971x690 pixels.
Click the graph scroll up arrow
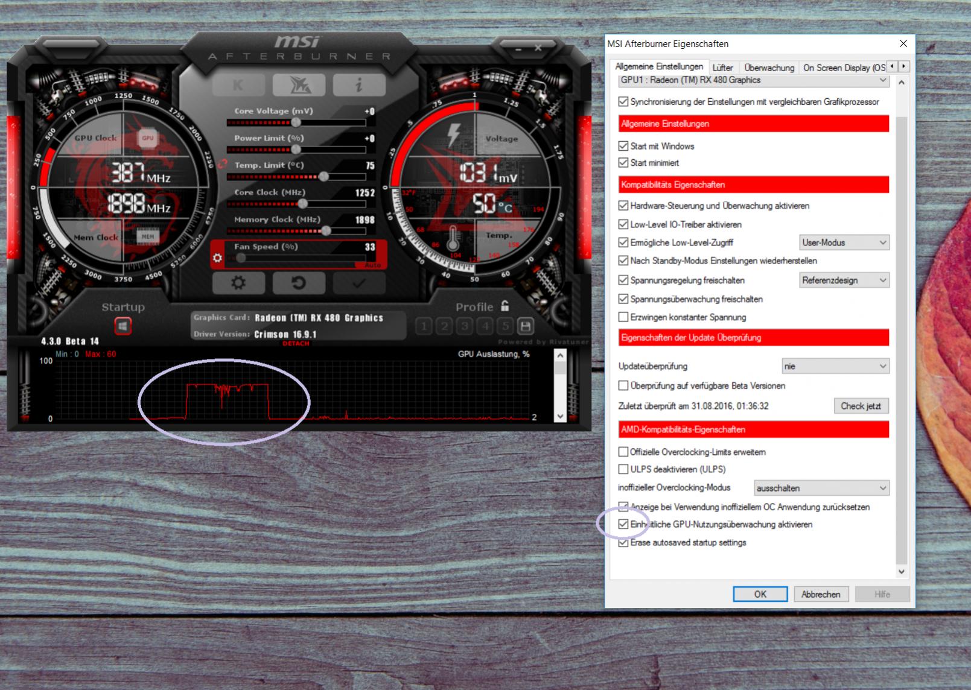[560, 355]
